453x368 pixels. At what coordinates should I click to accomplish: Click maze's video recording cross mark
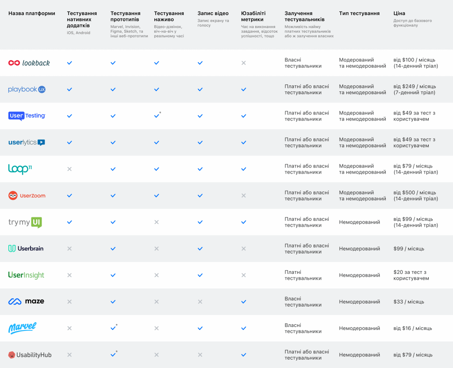click(x=200, y=302)
